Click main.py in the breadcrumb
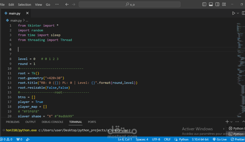 pyautogui.click(x=16, y=21)
